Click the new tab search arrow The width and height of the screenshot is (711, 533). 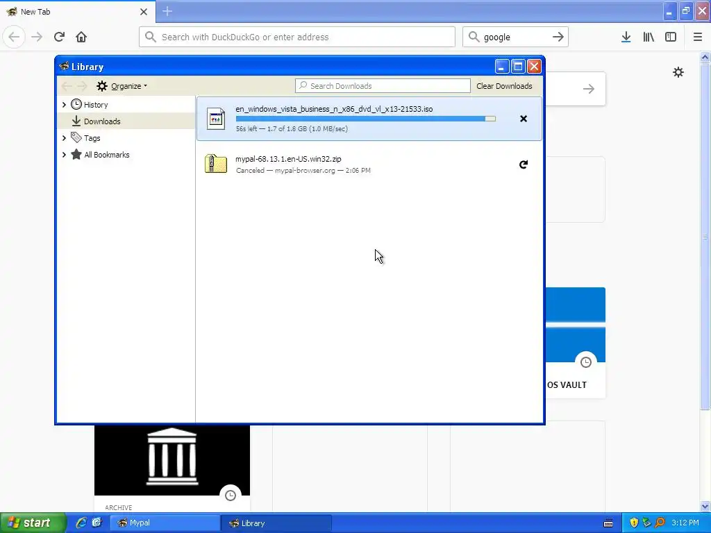[x=589, y=89]
